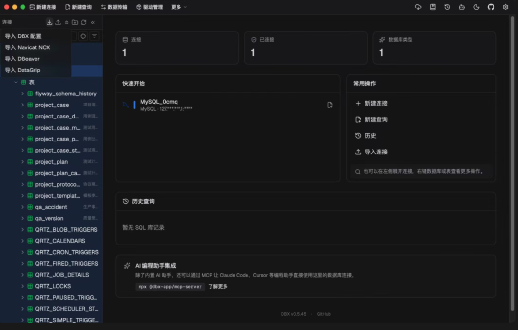Refresh the connections list

click(x=83, y=22)
